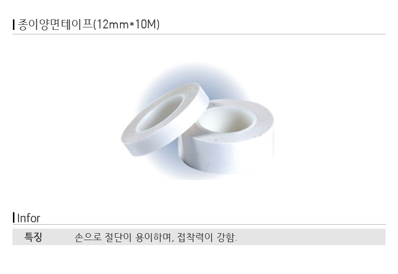
Task: Click the hollow core of the right tape roll
Action: point(226,120)
